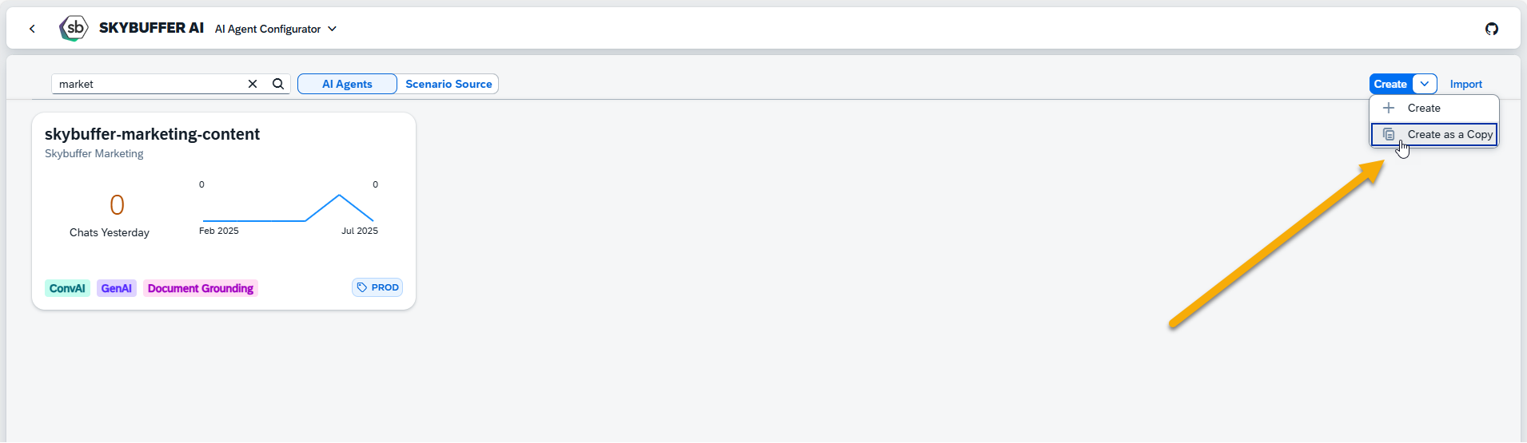Open the GitHub icon link
The height and width of the screenshot is (443, 1527).
tap(1491, 29)
